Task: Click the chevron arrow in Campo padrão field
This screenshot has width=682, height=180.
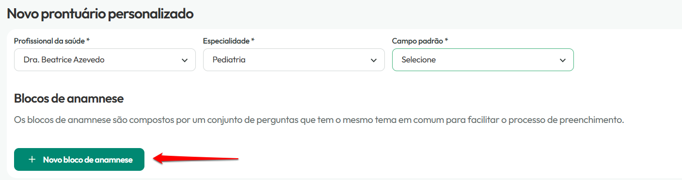Action: pyautogui.click(x=563, y=60)
